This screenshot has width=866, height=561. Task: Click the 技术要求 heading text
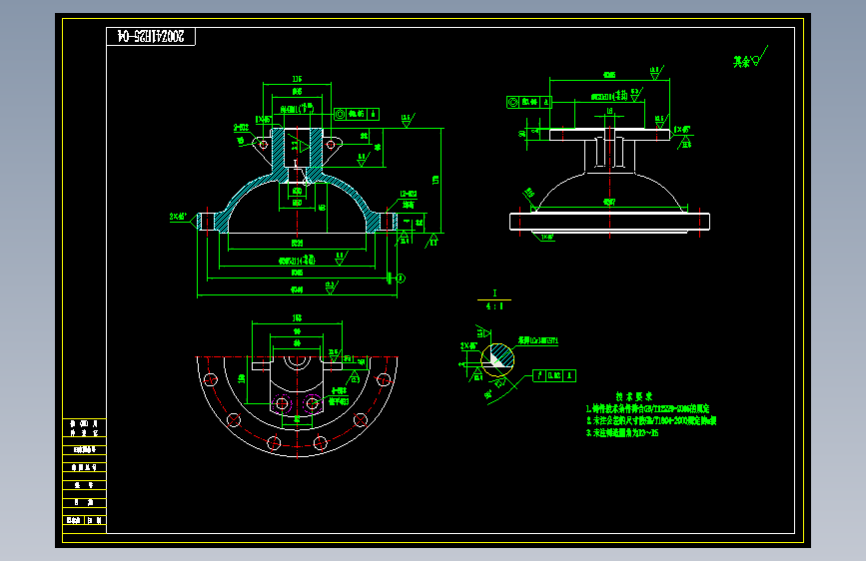(x=634, y=396)
